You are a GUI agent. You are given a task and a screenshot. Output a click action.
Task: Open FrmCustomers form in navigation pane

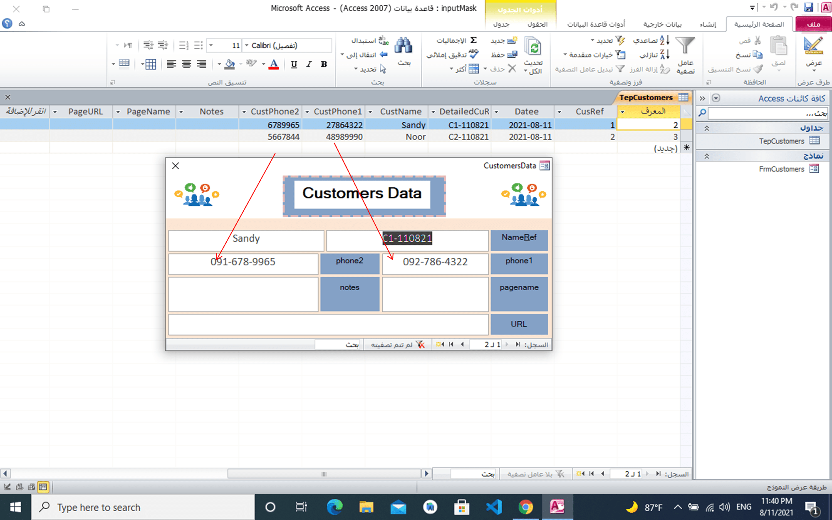click(x=781, y=169)
